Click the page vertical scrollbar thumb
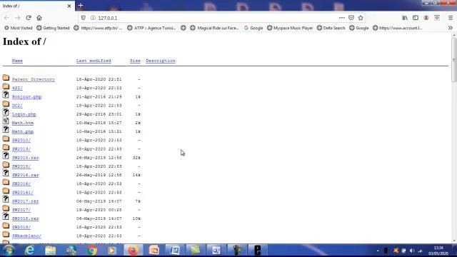This screenshot has width=457, height=257. 454,60
